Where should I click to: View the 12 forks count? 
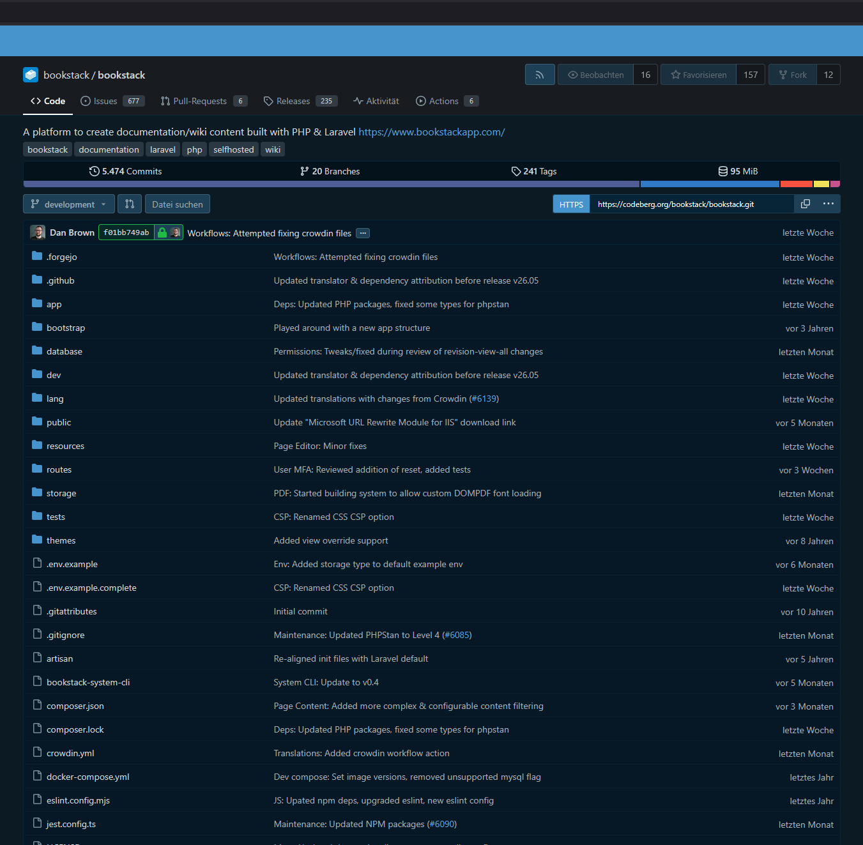point(829,75)
